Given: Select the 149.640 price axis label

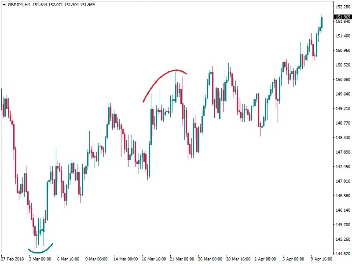Looking at the screenshot, I should click(x=343, y=94).
